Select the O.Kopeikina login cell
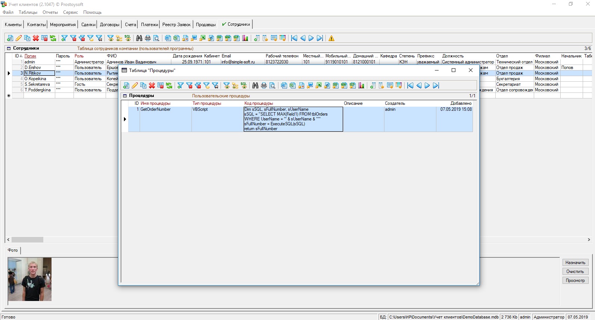595x320 pixels. pos(39,79)
